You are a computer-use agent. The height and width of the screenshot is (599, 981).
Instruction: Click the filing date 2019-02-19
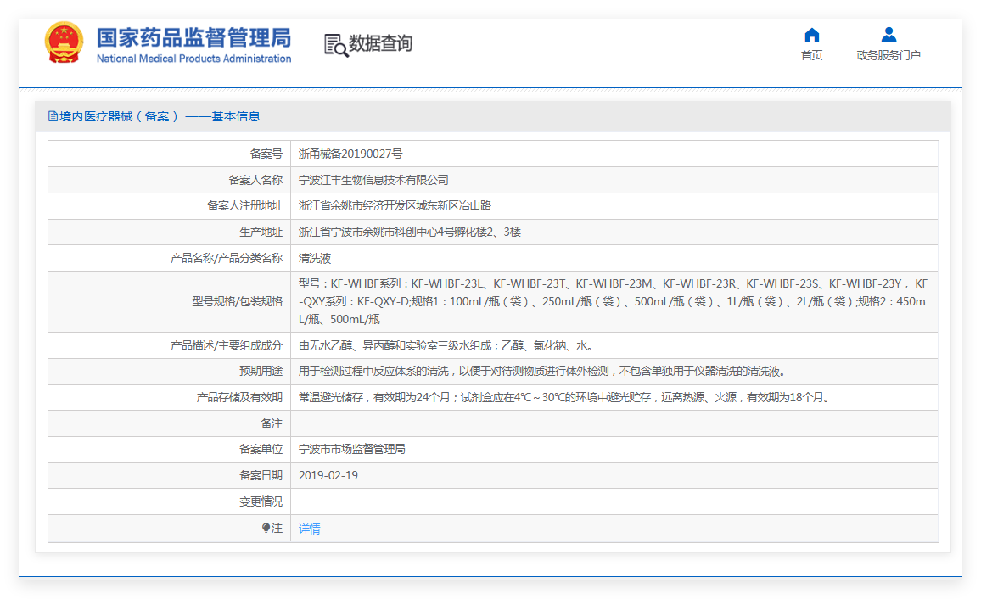328,475
